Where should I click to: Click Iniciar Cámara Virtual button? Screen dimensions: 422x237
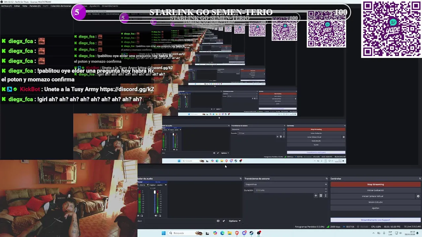[x=373, y=196]
